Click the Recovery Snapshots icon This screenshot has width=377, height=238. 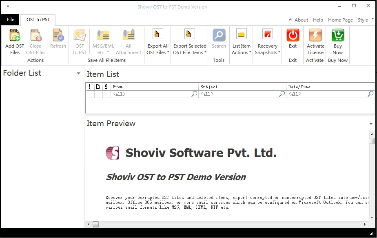click(268, 34)
